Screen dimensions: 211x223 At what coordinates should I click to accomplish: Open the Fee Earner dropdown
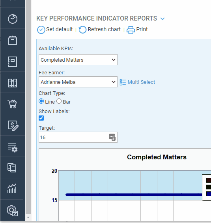[x=78, y=82]
